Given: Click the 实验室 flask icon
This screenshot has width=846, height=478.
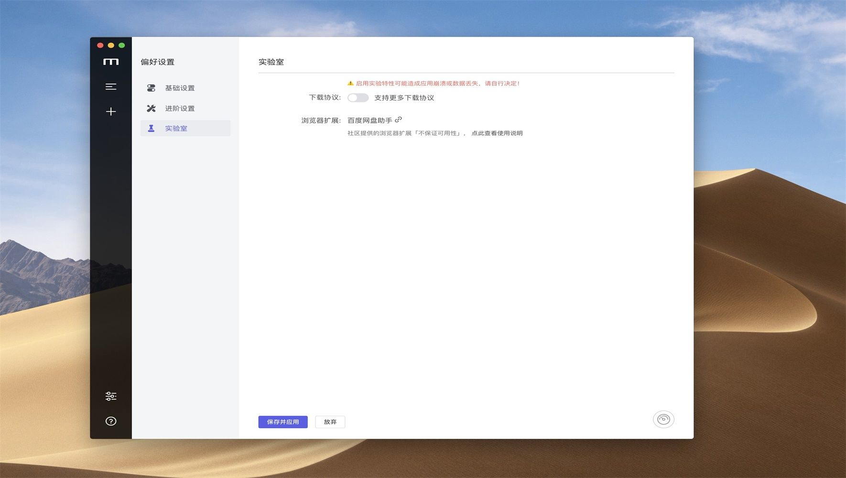Looking at the screenshot, I should point(151,128).
